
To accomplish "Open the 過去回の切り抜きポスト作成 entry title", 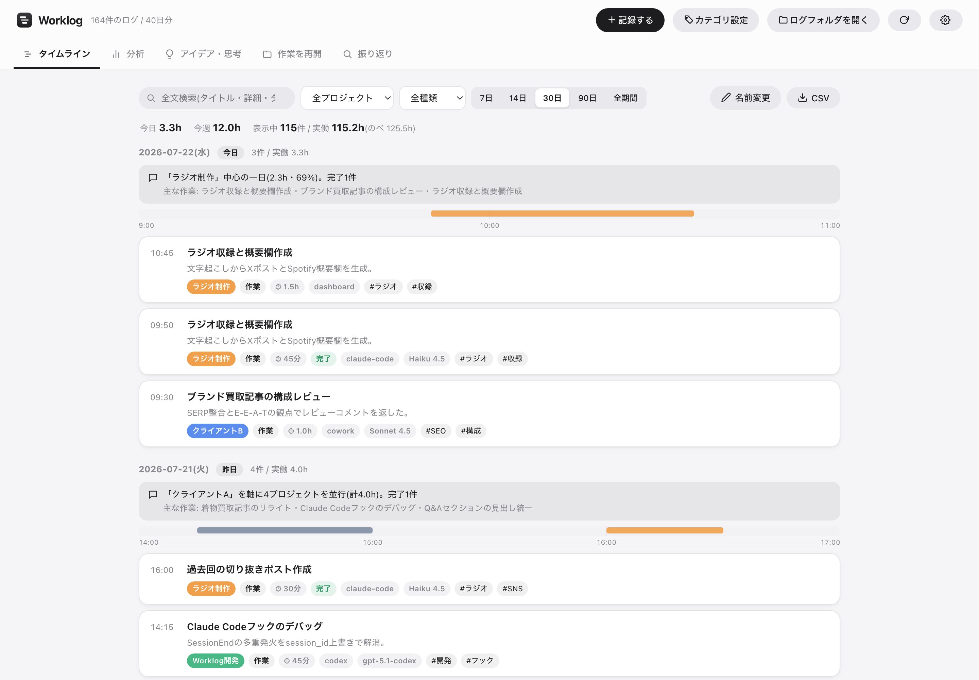I will pos(249,569).
